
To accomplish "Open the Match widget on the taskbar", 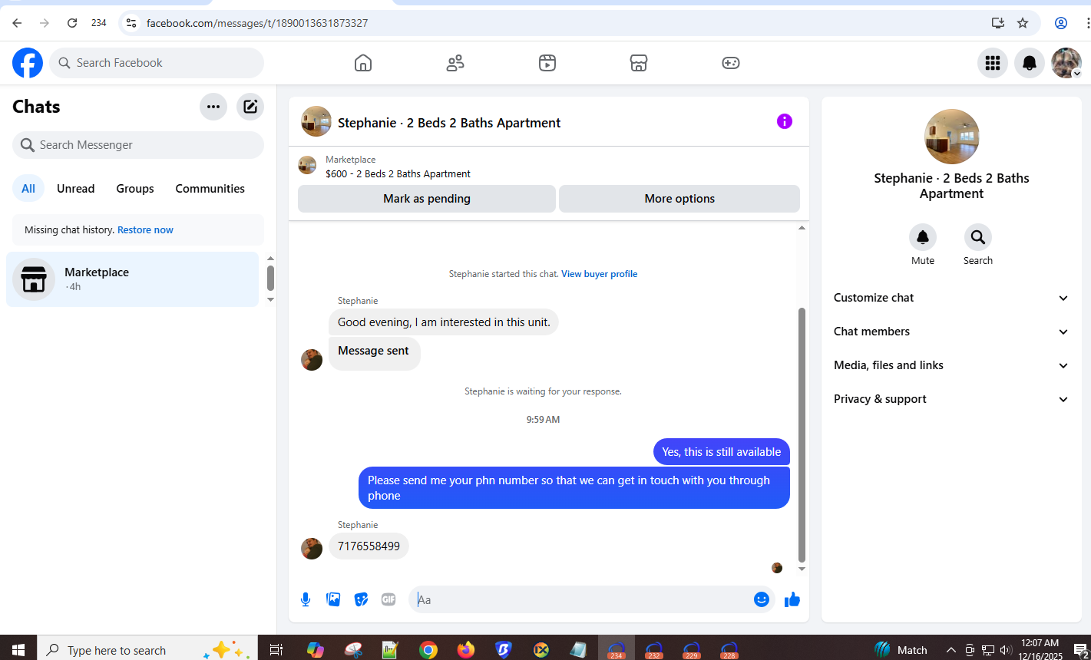I will [901, 650].
